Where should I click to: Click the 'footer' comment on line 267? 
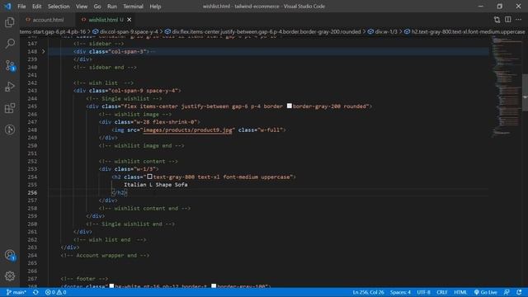(84, 279)
